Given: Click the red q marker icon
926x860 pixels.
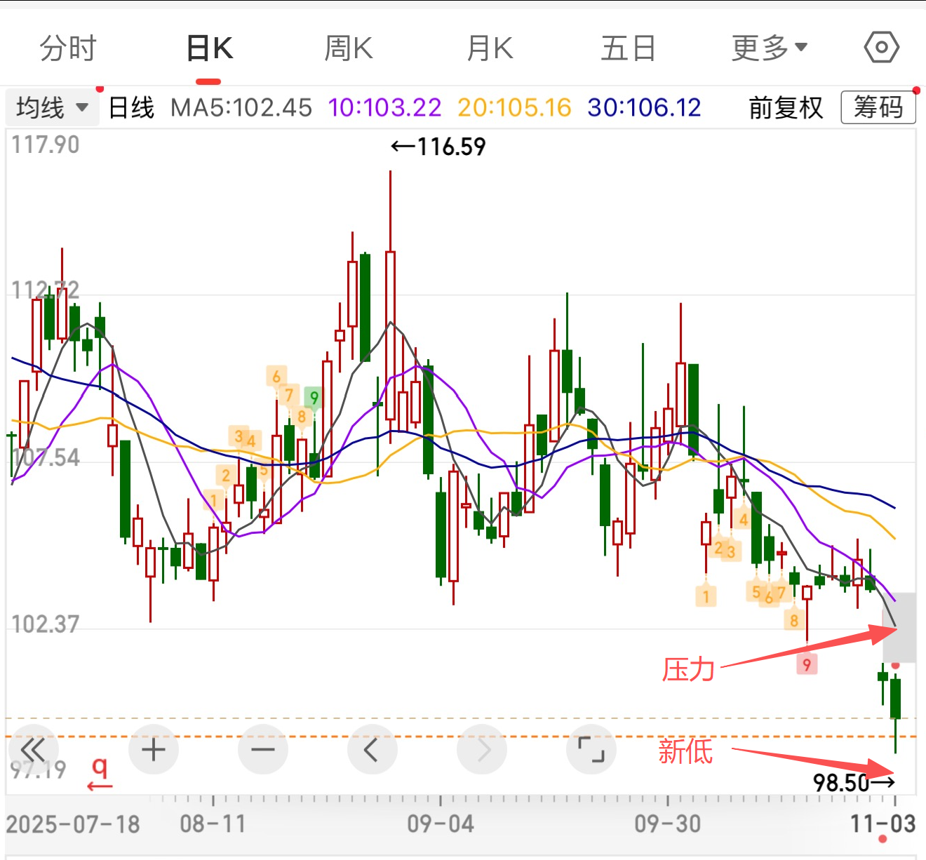Looking at the screenshot, I should (100, 773).
